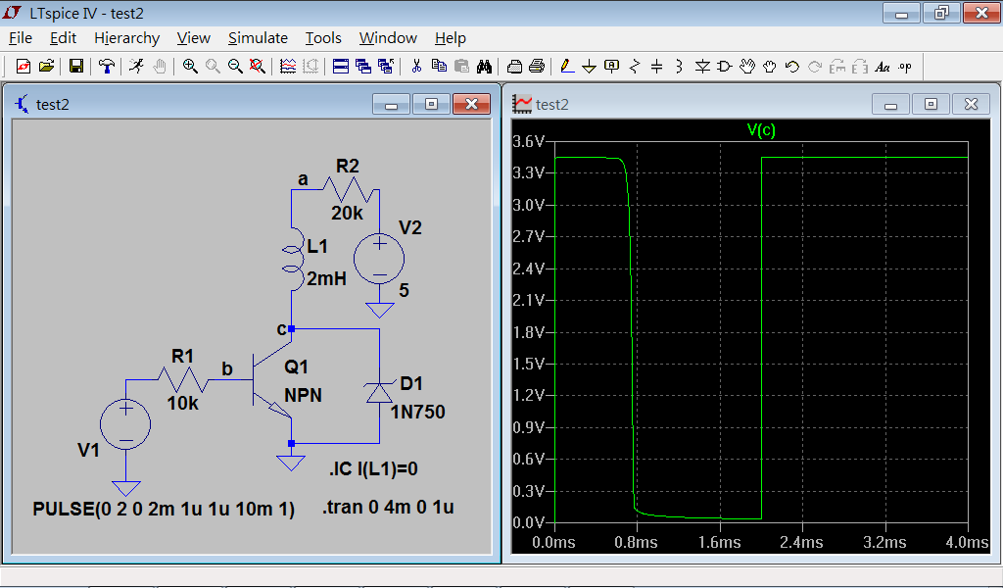Click the SPICE directive .op icon
1003x588 pixels.
tap(904, 66)
